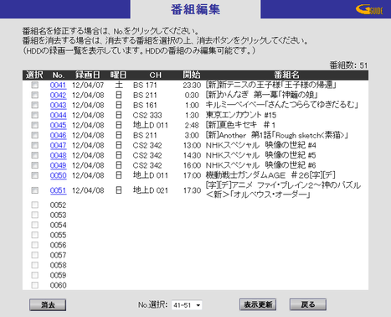The image size is (391, 317).
Task: Click the 開始 column header
Action: 192,75
